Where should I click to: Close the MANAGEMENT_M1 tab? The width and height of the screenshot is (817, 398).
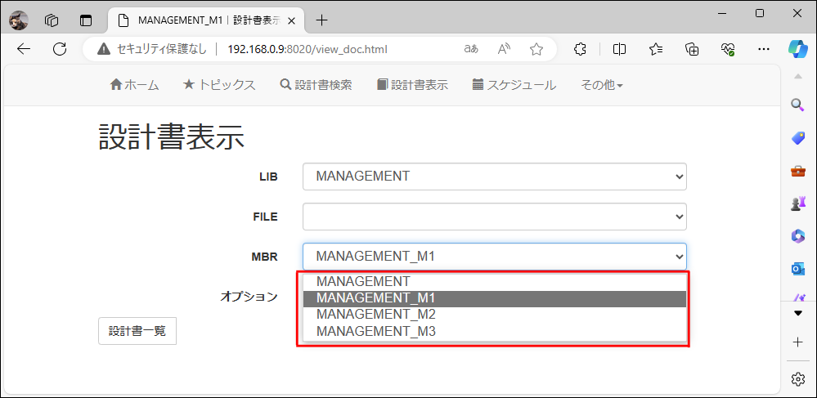point(292,20)
